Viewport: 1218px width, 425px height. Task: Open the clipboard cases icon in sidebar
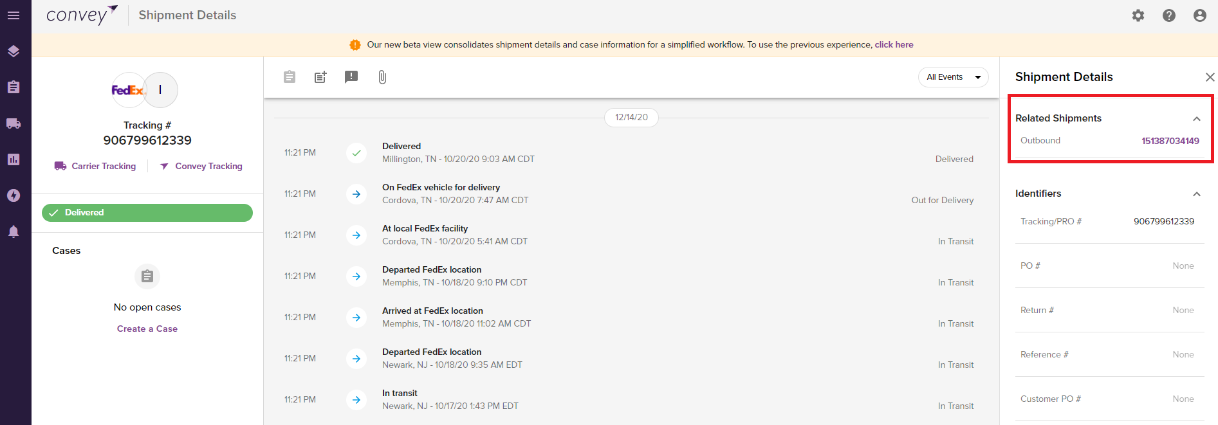[x=14, y=87]
